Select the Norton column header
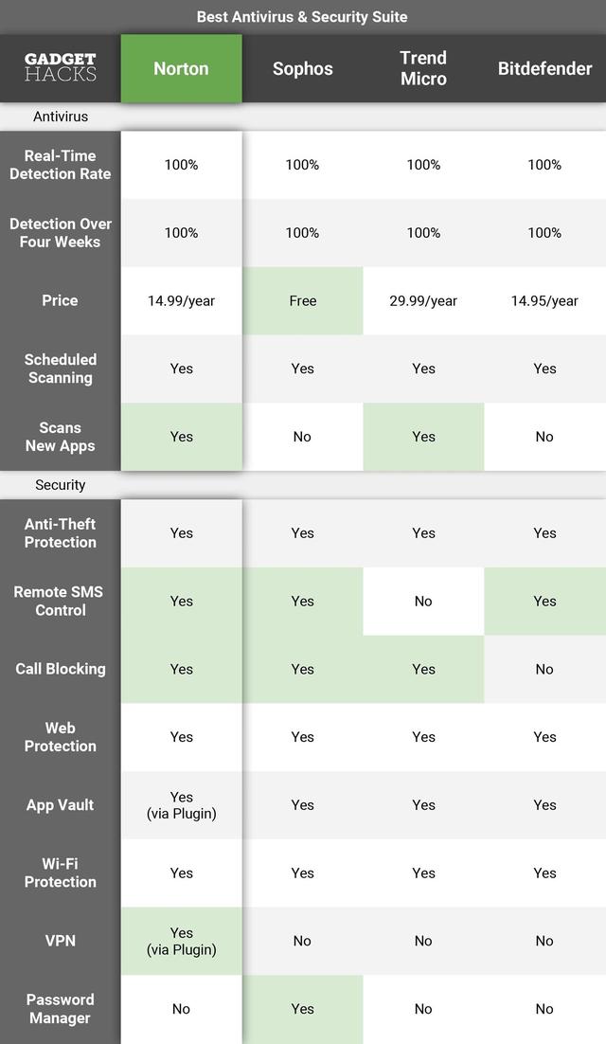This screenshot has height=1044, width=606. [x=181, y=68]
